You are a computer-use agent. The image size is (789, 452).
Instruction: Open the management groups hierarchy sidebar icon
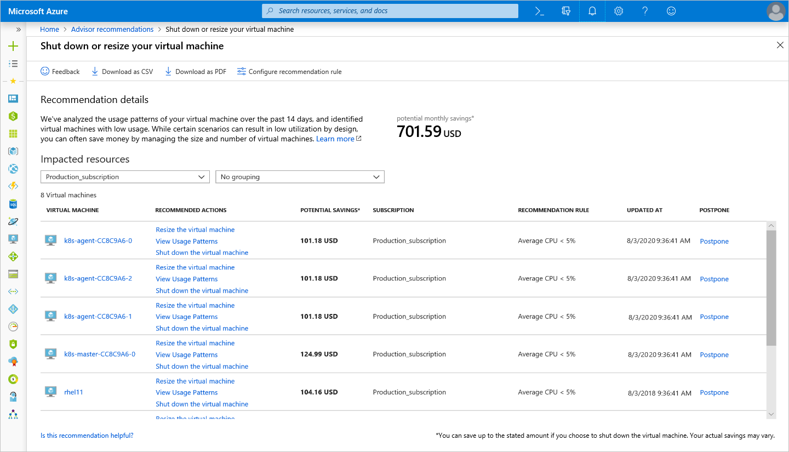(x=13, y=415)
